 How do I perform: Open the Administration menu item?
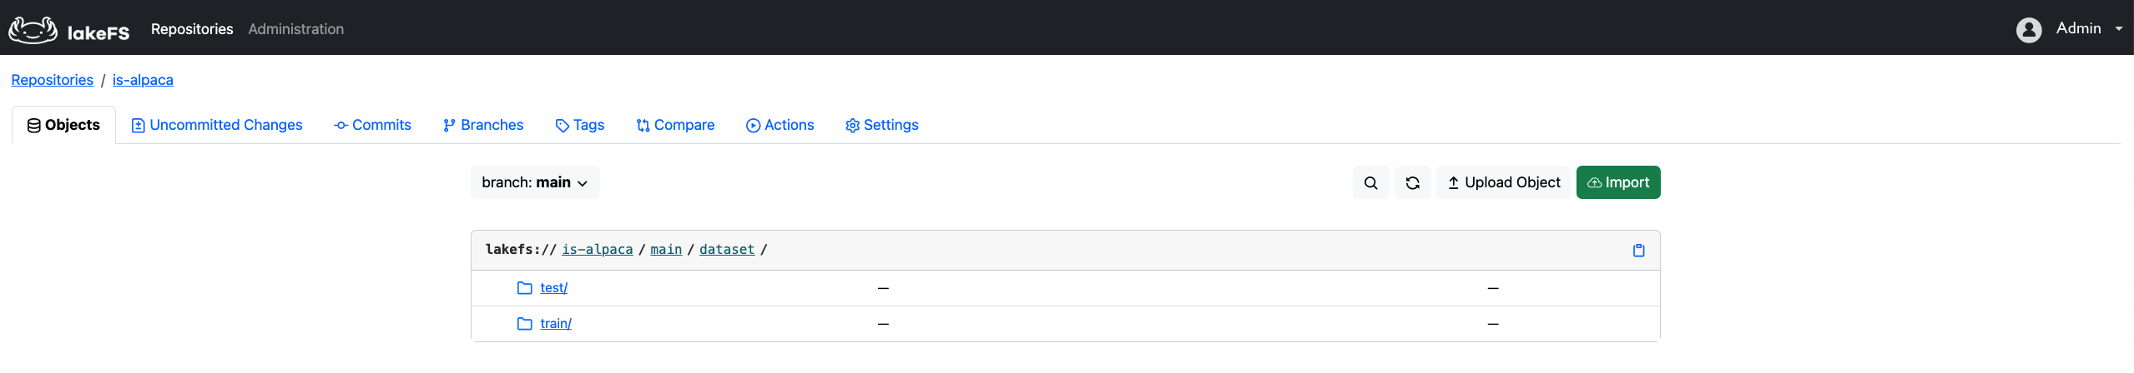[295, 29]
